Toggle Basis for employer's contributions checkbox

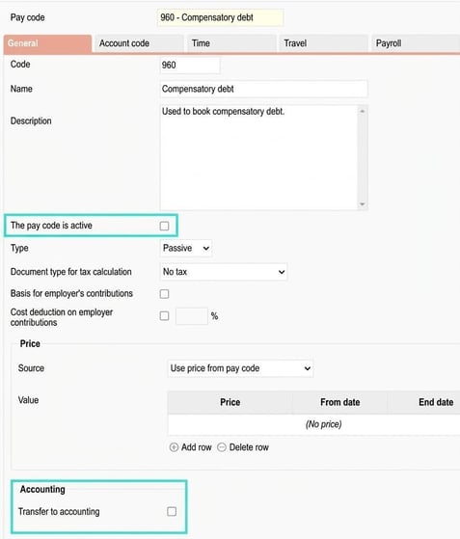pyautogui.click(x=164, y=294)
